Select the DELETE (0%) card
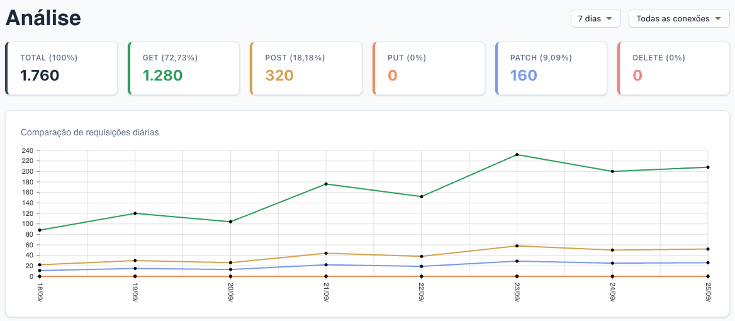Viewport: 735px width, 321px height. [x=673, y=69]
